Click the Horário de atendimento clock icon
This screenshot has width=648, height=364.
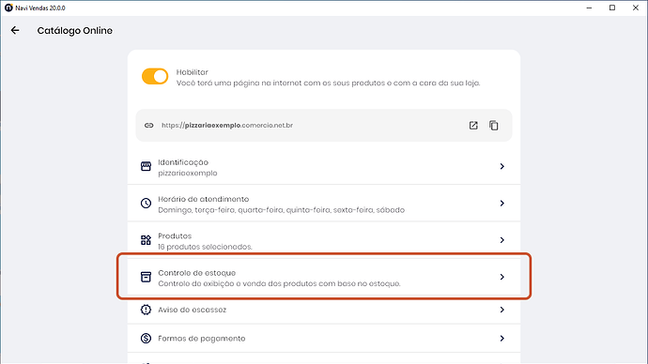click(x=146, y=203)
